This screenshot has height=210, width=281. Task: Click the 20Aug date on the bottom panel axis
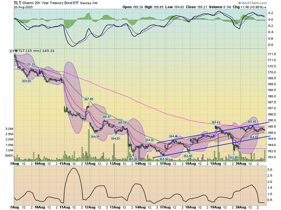click(x=241, y=207)
